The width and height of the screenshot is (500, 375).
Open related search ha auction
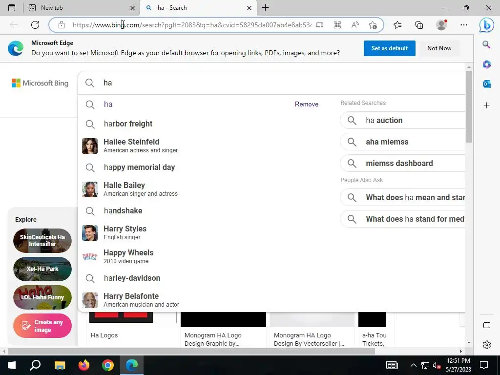click(402, 120)
